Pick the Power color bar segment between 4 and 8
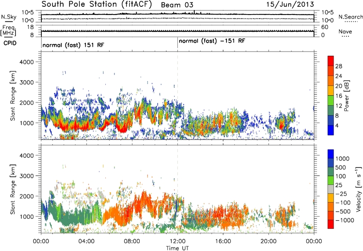The height and width of the screenshot is (251, 363). coord(331,121)
